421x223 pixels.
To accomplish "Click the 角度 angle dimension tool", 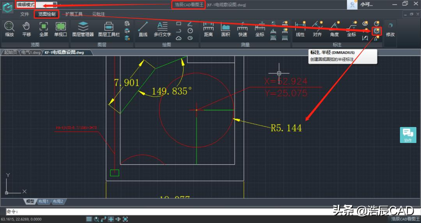I will (x=334, y=29).
